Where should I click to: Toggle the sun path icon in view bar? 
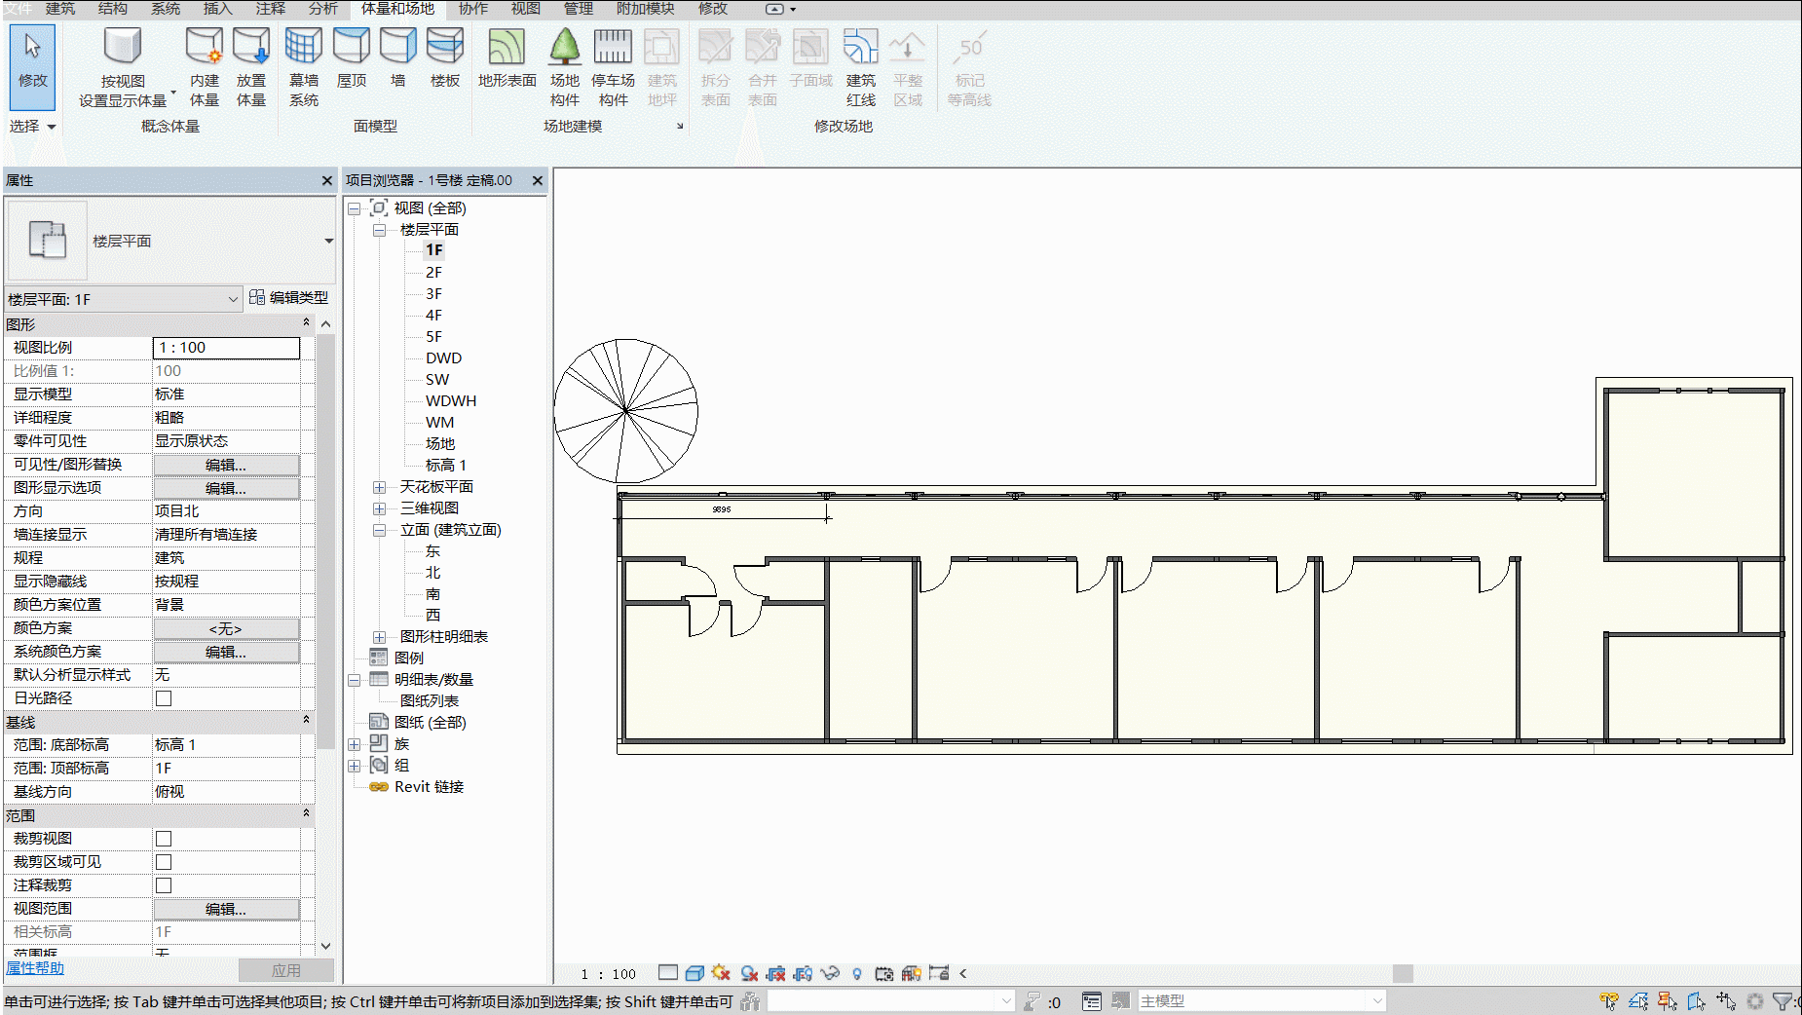tap(721, 973)
